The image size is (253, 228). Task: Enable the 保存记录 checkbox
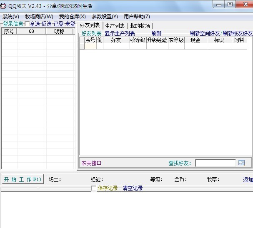94,188
